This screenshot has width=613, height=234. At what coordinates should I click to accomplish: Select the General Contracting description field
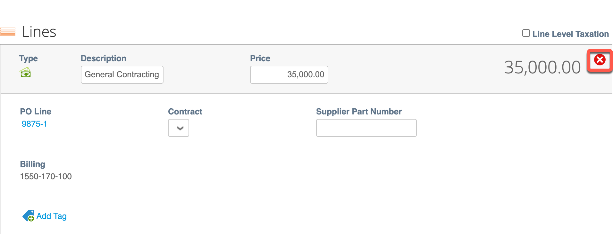tap(122, 74)
